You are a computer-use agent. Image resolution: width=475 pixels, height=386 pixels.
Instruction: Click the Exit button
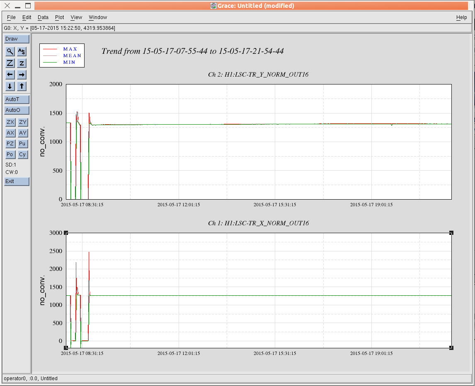pyautogui.click(x=17, y=181)
